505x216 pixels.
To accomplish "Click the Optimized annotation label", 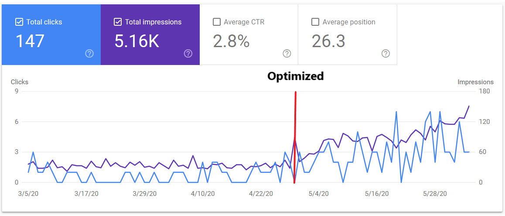I will pos(295,76).
